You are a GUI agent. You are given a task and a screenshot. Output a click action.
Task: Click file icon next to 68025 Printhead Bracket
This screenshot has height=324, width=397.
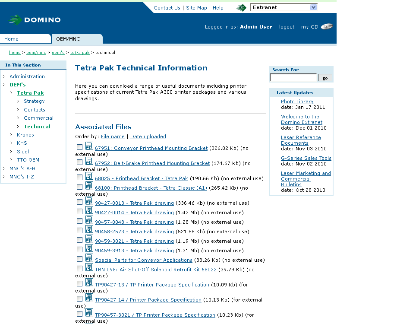click(x=89, y=176)
